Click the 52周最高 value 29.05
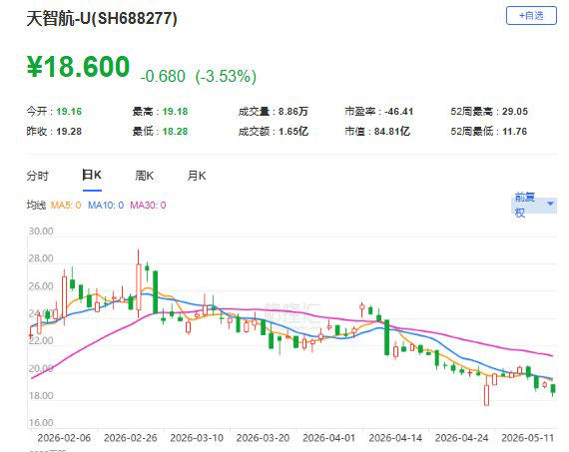The image size is (569, 452). pos(515,112)
